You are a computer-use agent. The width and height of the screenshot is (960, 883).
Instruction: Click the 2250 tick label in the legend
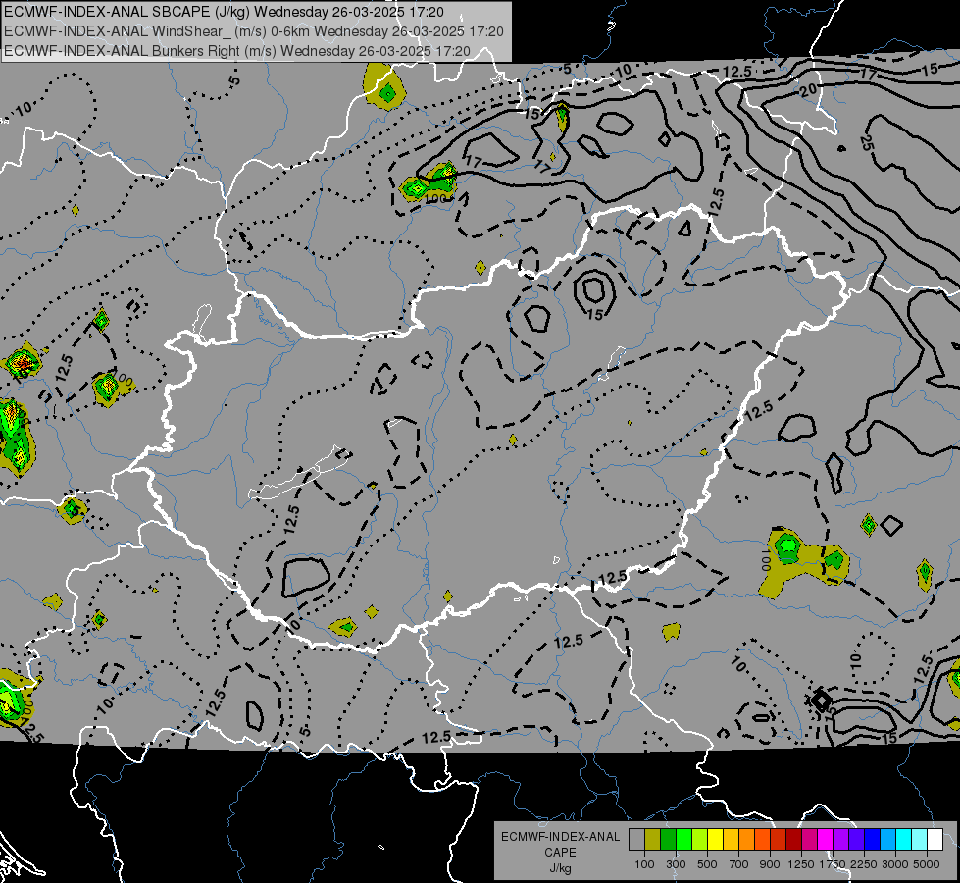[864, 864]
